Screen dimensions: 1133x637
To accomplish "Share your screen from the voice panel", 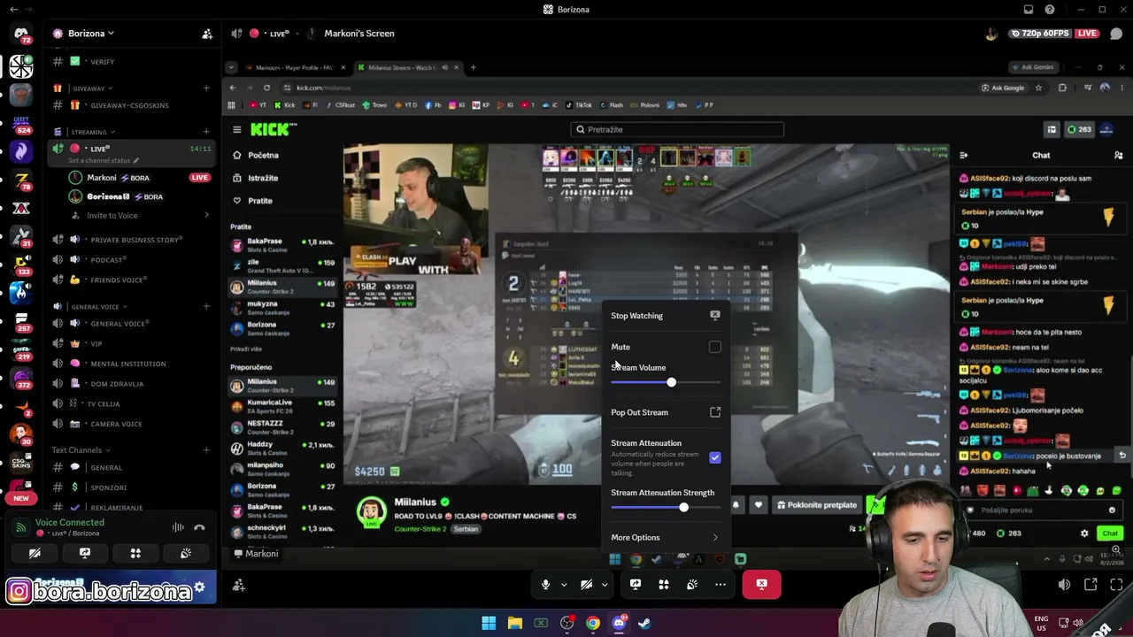I will (x=85, y=553).
